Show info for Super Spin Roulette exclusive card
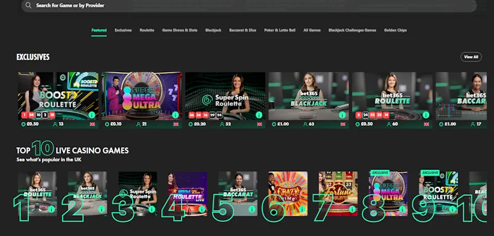 (259, 115)
